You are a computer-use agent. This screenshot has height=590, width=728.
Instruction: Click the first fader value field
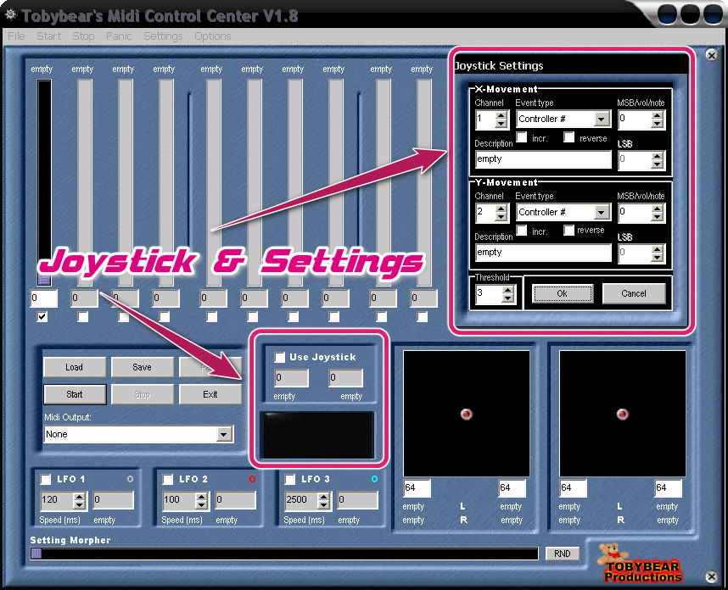click(x=44, y=298)
